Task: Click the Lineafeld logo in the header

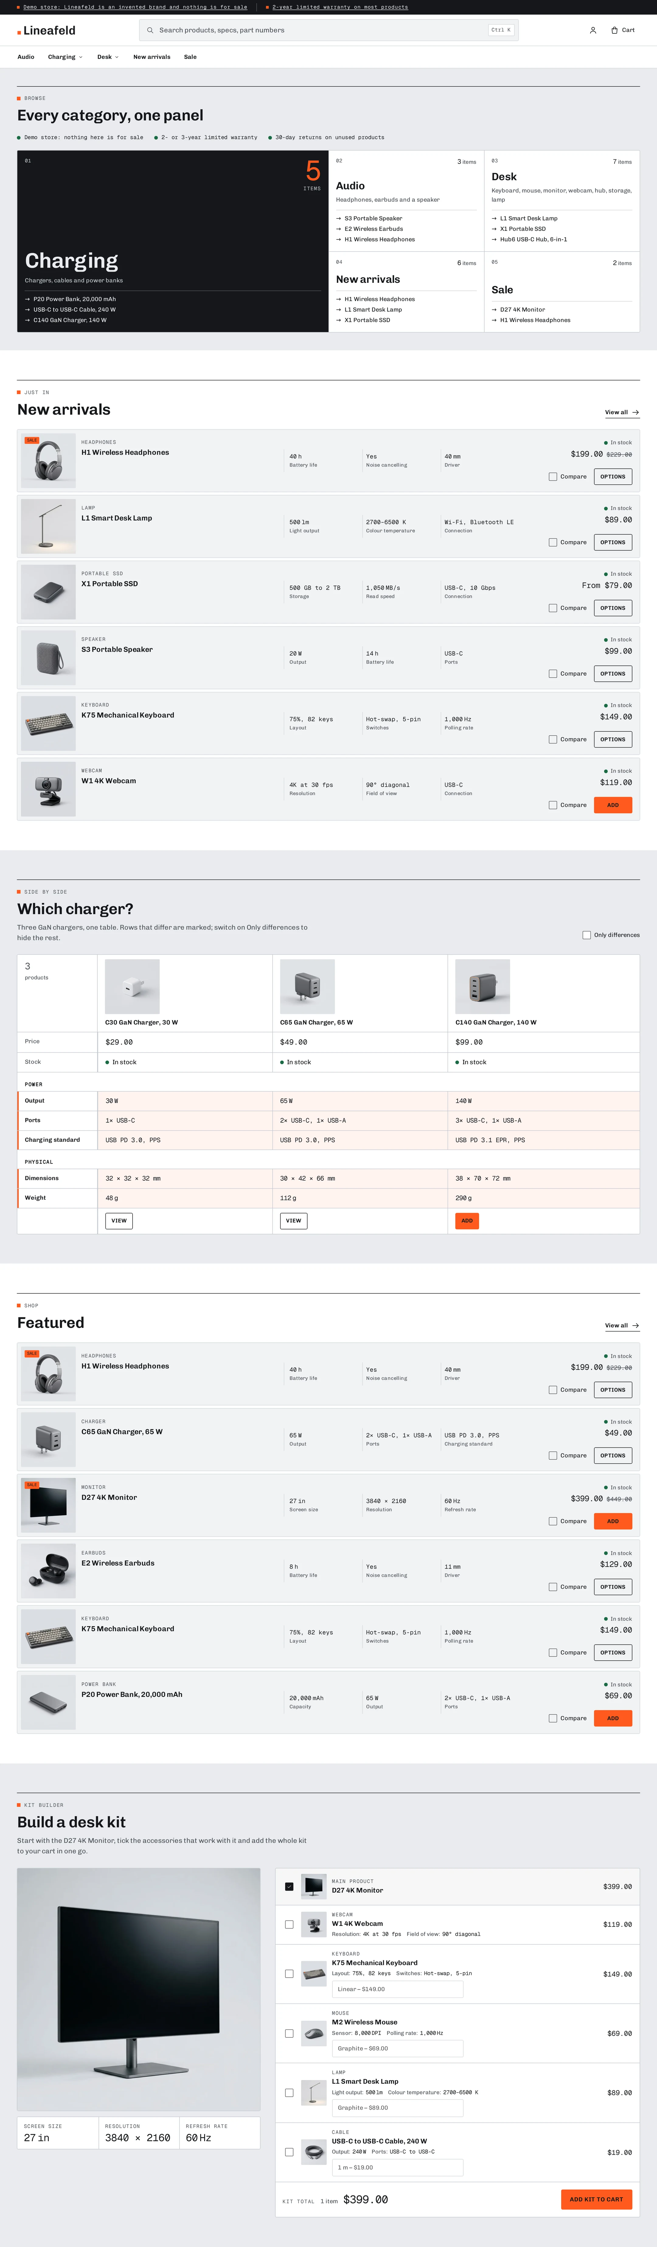Action: pyautogui.click(x=46, y=30)
